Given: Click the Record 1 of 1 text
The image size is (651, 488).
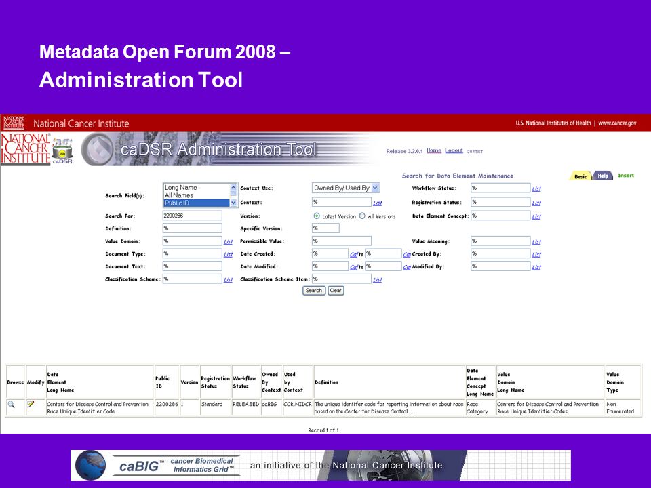Looking at the screenshot, I should pyautogui.click(x=323, y=430).
